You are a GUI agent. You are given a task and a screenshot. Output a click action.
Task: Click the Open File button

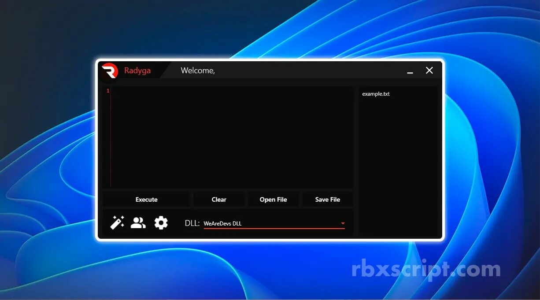[273, 200]
